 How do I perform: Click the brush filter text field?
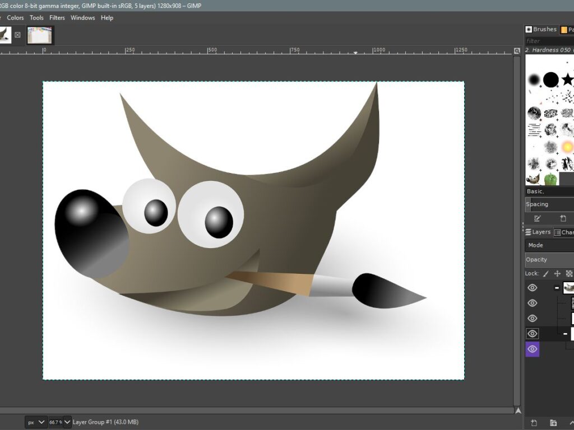(x=549, y=41)
